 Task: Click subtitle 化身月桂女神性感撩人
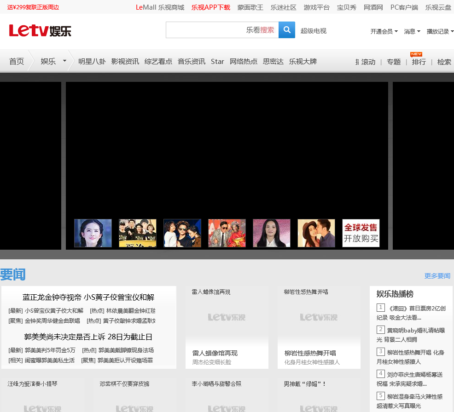pyautogui.click(x=312, y=362)
